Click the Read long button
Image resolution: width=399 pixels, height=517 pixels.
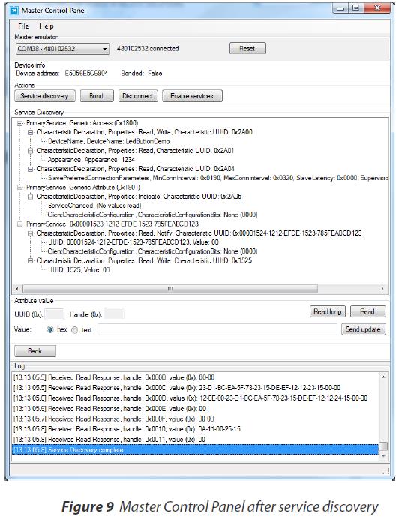coord(328,312)
